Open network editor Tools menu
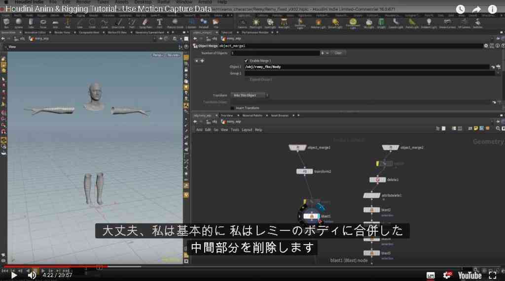 point(235,130)
